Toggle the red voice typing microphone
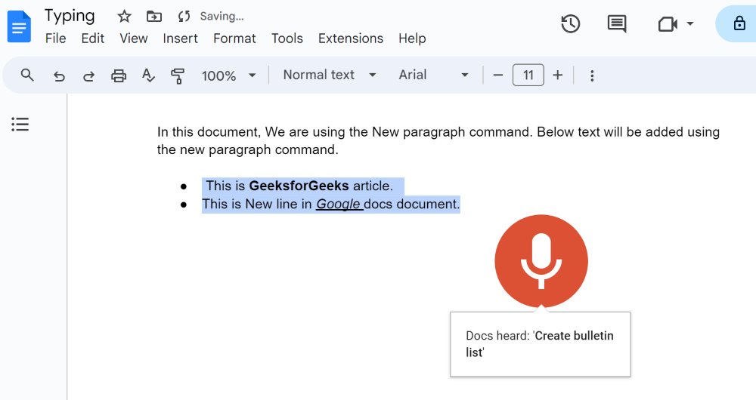This screenshot has width=756, height=400. click(x=541, y=260)
